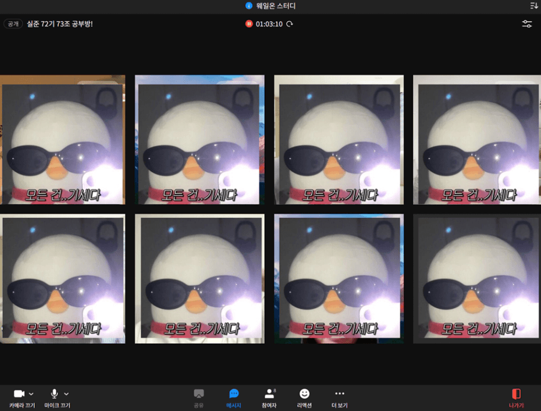
Task: Select third participant video in bottom row
Action: pyautogui.click(x=339, y=279)
